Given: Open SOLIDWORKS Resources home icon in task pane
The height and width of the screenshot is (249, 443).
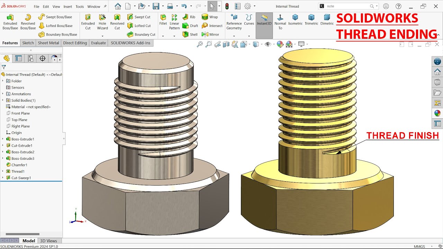Looking at the screenshot, I should [x=437, y=72].
